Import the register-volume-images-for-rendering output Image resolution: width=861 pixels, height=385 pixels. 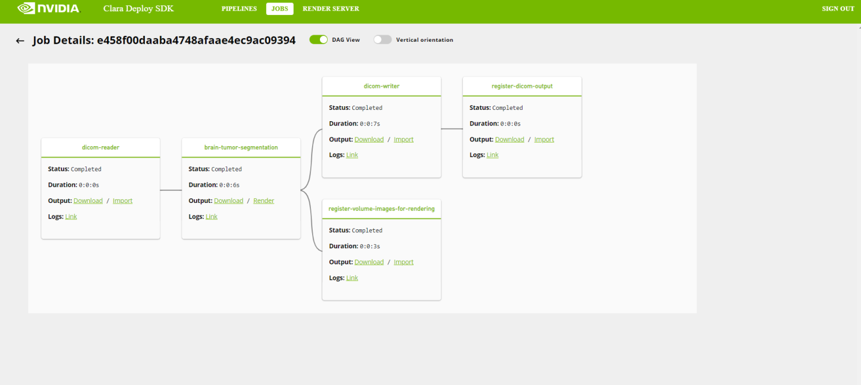click(x=404, y=261)
